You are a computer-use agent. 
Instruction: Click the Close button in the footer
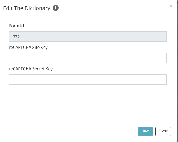tap(163, 131)
